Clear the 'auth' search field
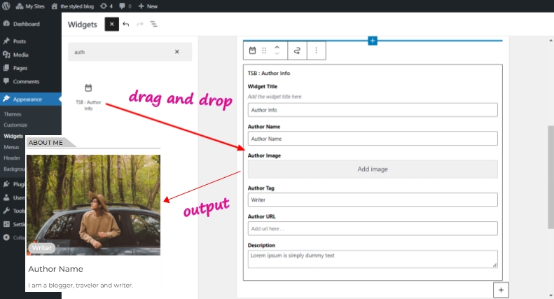 (x=176, y=52)
